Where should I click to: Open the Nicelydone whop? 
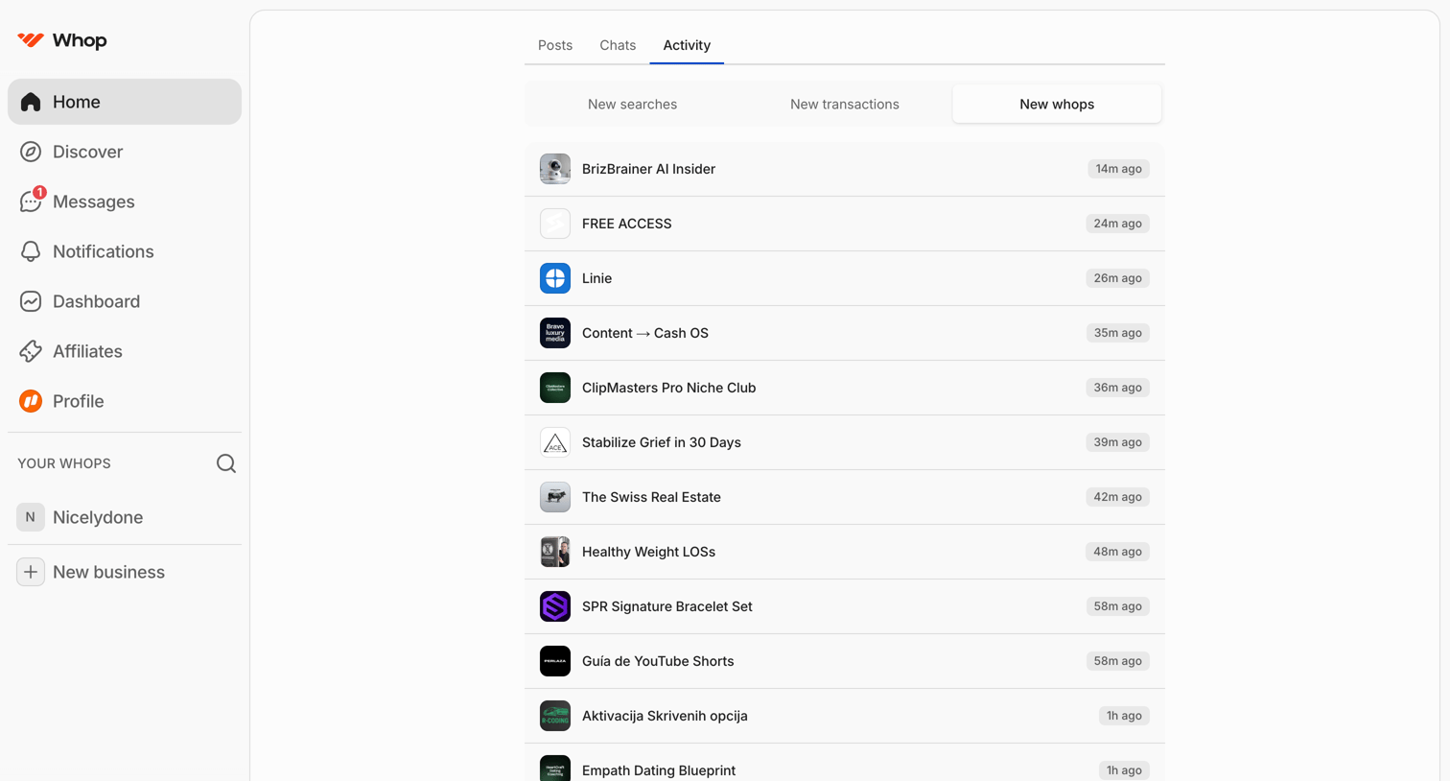[125, 517]
